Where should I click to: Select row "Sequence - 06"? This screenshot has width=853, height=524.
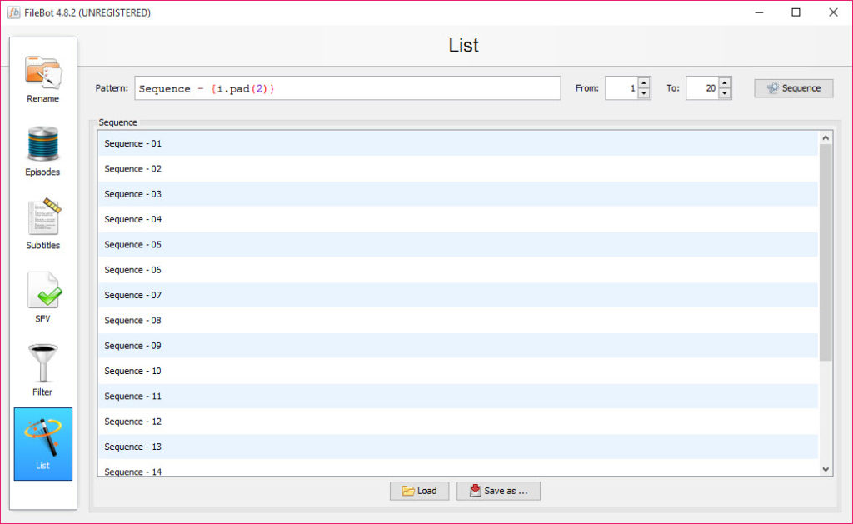pos(458,270)
